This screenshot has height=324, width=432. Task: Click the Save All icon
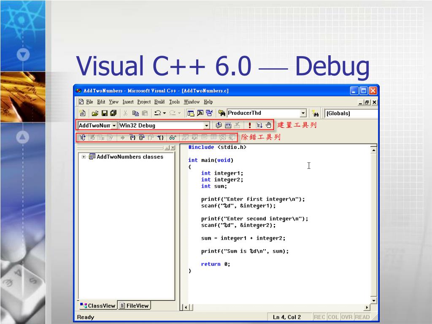(x=113, y=113)
